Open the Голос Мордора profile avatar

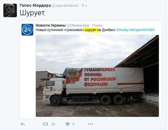(10, 10)
